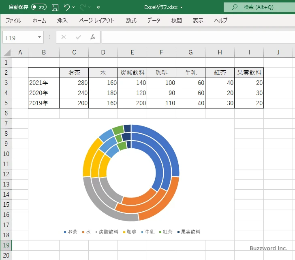
Task: Select column A header
Action: point(20,52)
